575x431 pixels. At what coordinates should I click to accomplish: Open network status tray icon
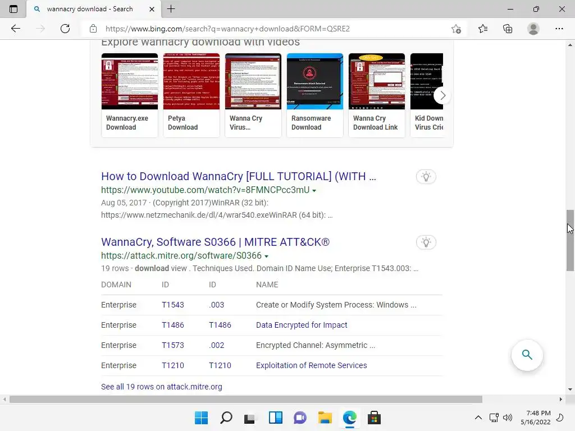coord(494,418)
